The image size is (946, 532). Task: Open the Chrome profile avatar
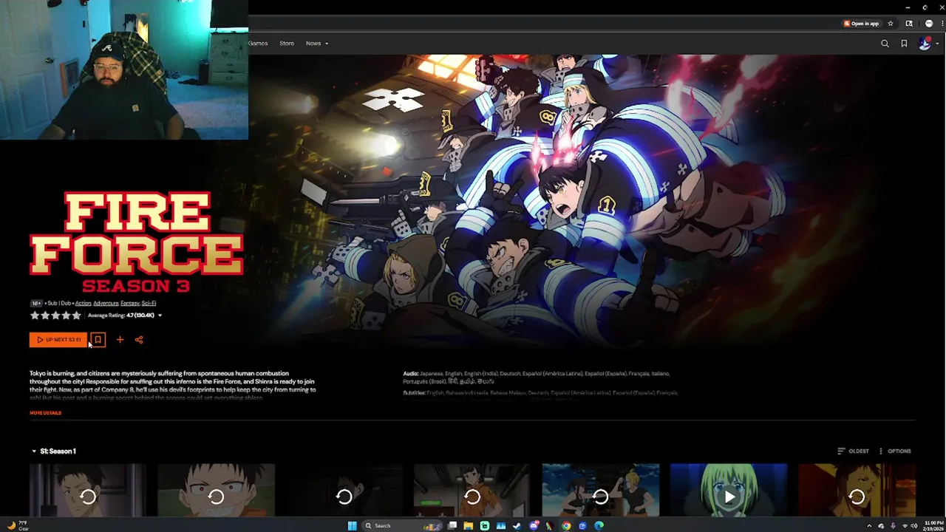[929, 24]
